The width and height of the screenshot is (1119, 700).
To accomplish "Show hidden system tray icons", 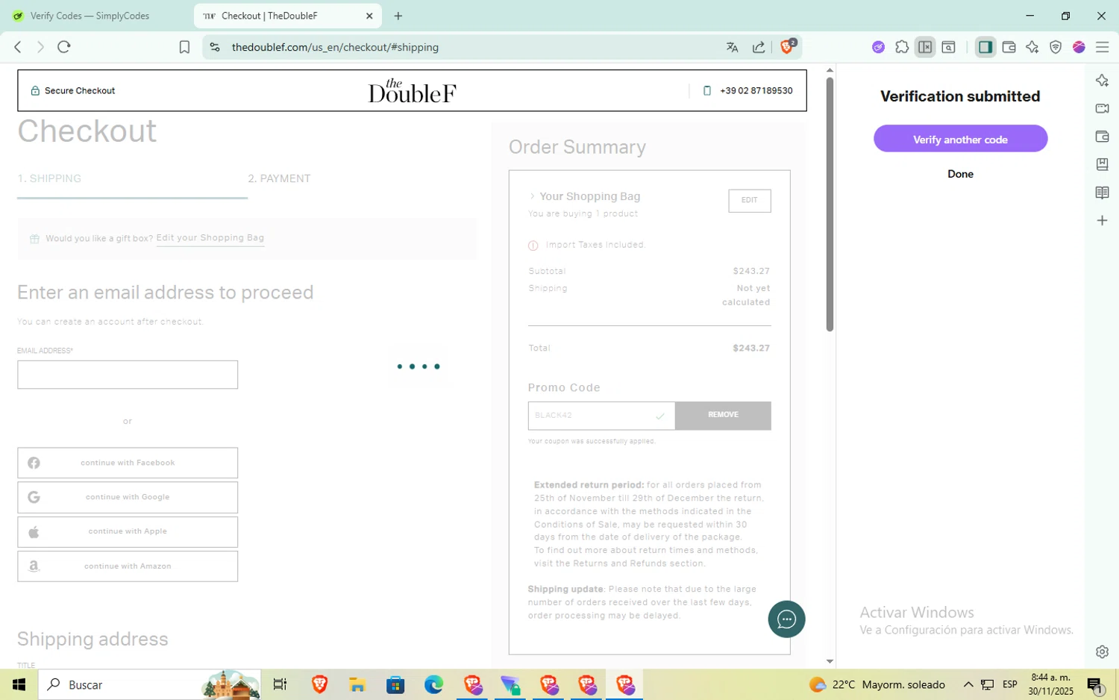I will tap(968, 684).
